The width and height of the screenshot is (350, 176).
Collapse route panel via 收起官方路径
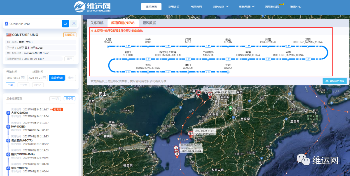(x=334, y=81)
